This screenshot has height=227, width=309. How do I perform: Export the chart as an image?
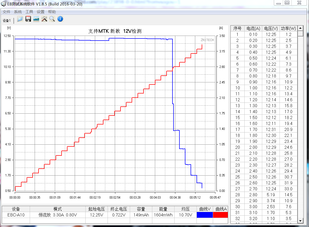tap(36, 19)
